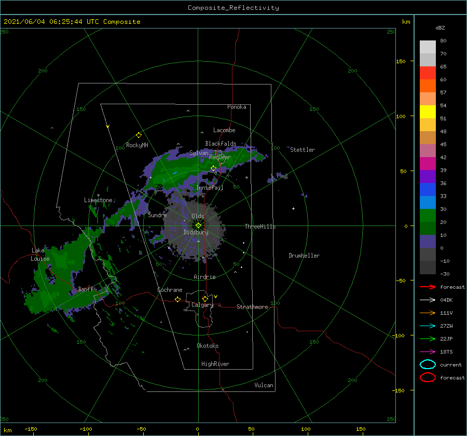Click the red forecast arrow legend icon
Image resolution: width=467 pixels, height=436 pixels.
point(428,287)
